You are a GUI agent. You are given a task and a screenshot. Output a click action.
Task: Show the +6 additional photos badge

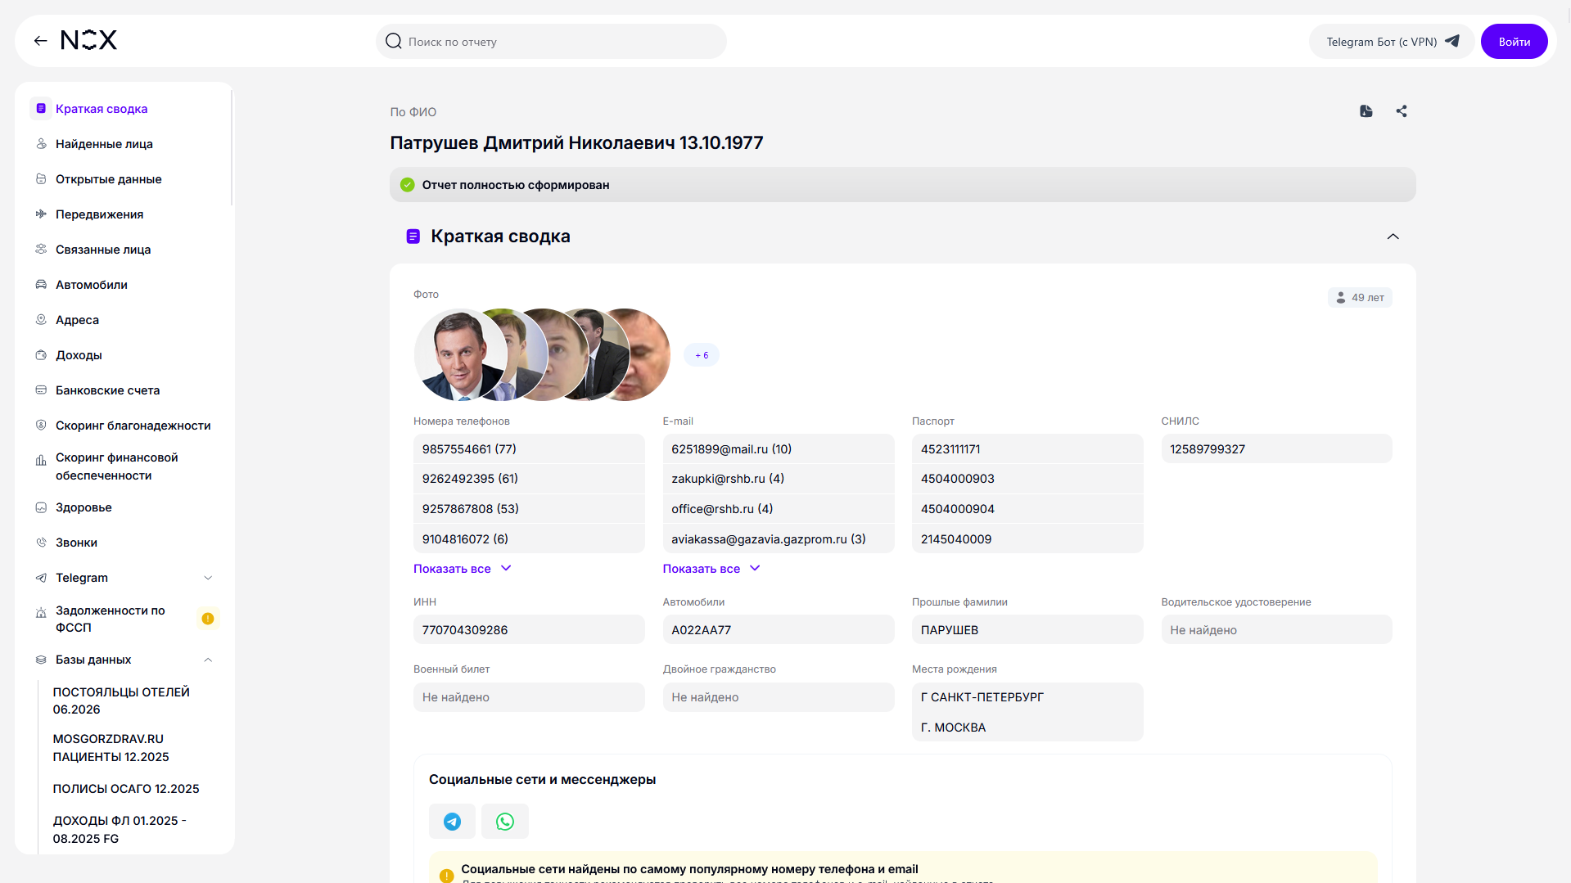point(702,355)
